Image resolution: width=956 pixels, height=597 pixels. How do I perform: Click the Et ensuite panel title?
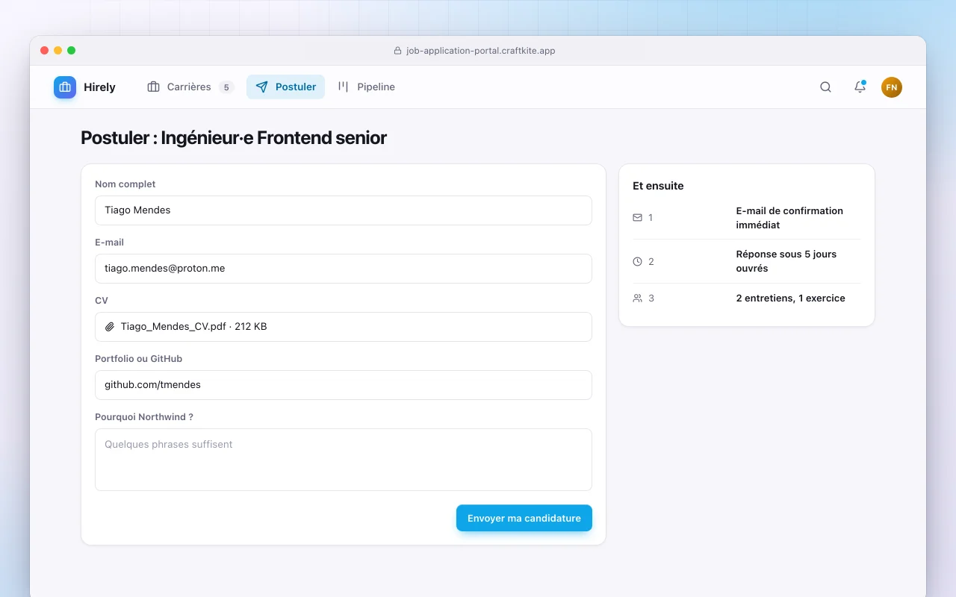click(658, 186)
